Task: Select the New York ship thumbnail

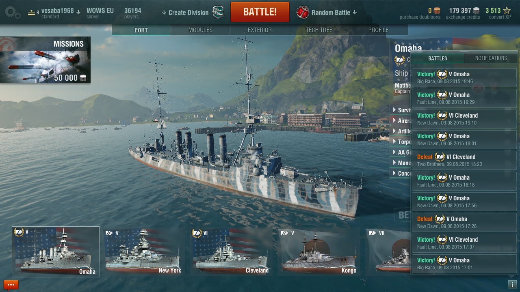Action: pyautogui.click(x=143, y=251)
